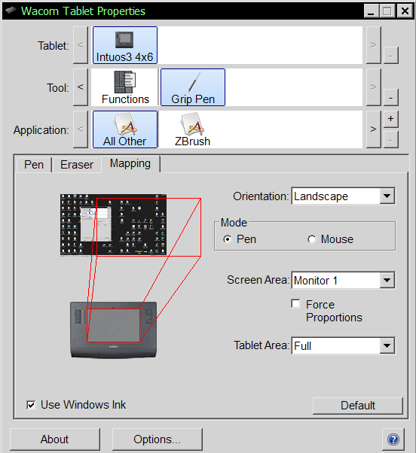
Task: Open the Orientation Landscape dropdown
Action: tap(343, 196)
